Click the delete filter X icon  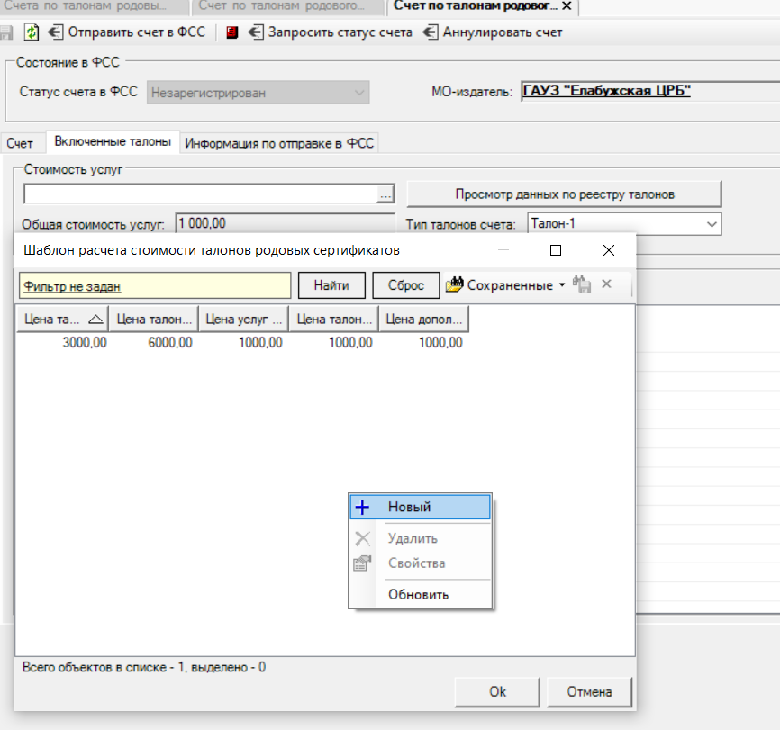606,284
